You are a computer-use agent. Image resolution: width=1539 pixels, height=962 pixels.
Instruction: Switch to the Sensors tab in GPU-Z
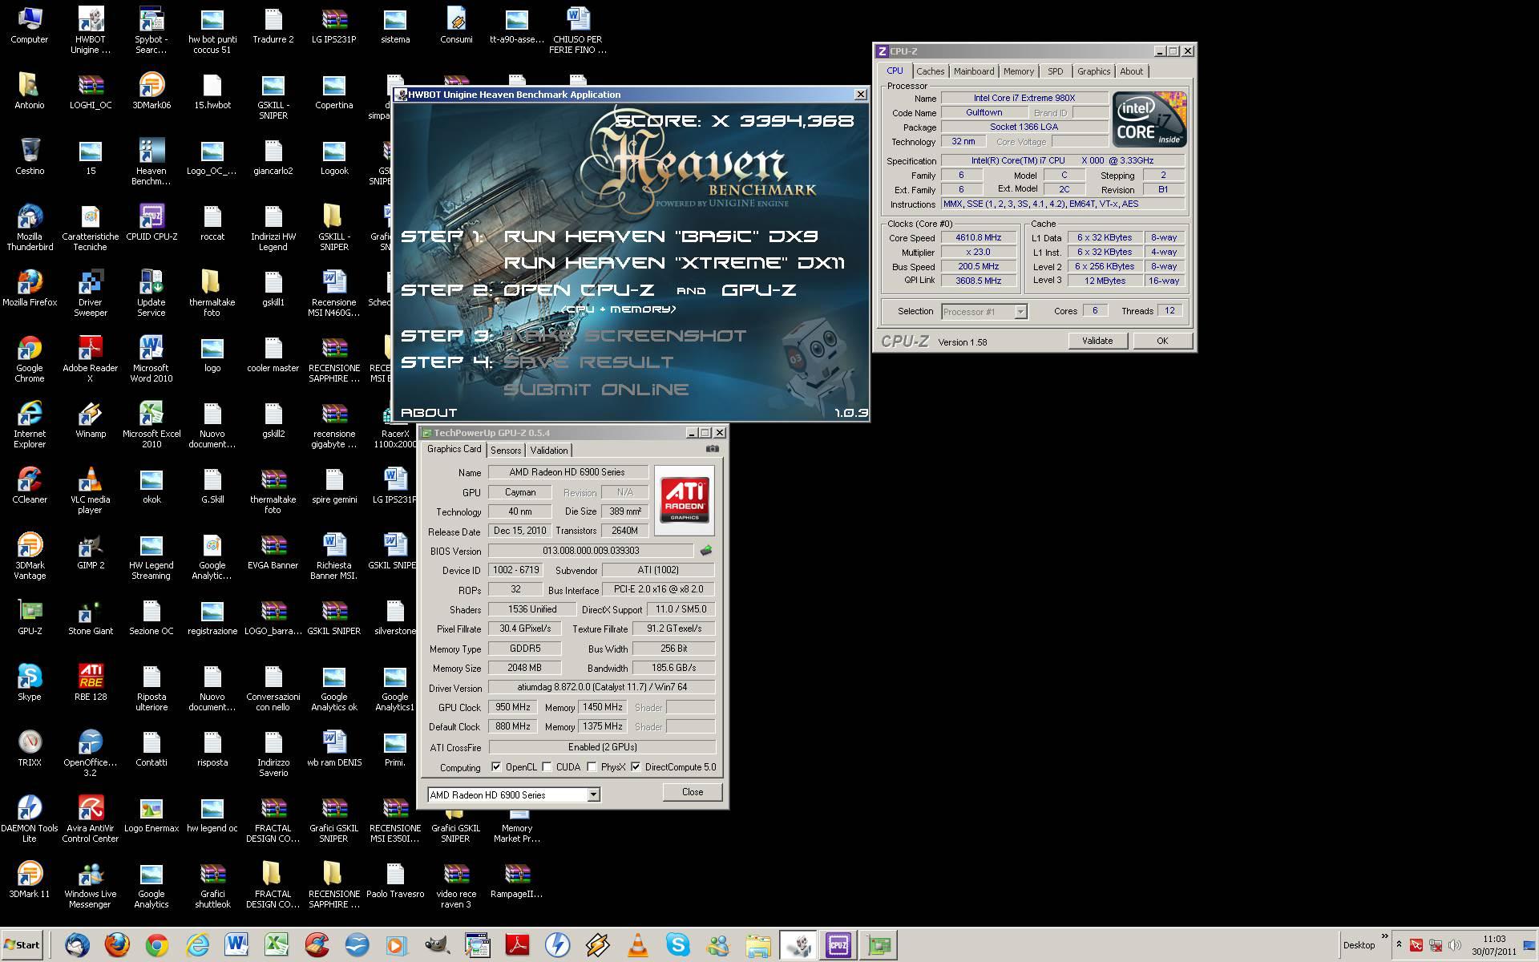506,451
